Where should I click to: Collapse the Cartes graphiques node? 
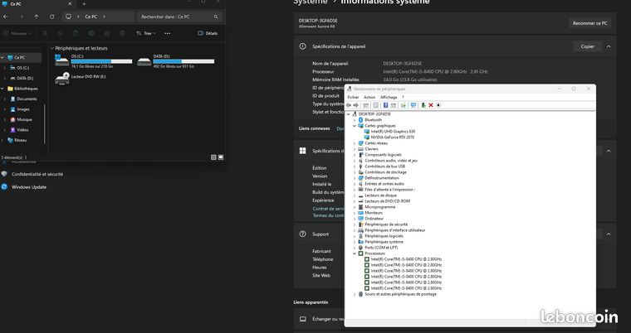(x=355, y=126)
